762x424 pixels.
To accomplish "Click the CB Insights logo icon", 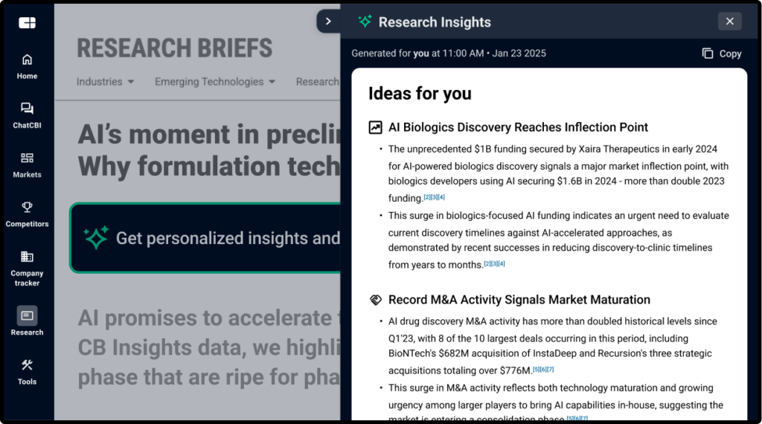I will pyautogui.click(x=28, y=23).
